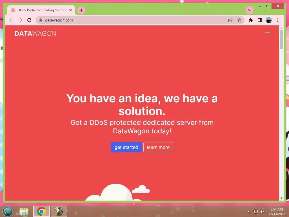Maximize the Chrome window
The image size is (289, 217).
click(x=268, y=6)
